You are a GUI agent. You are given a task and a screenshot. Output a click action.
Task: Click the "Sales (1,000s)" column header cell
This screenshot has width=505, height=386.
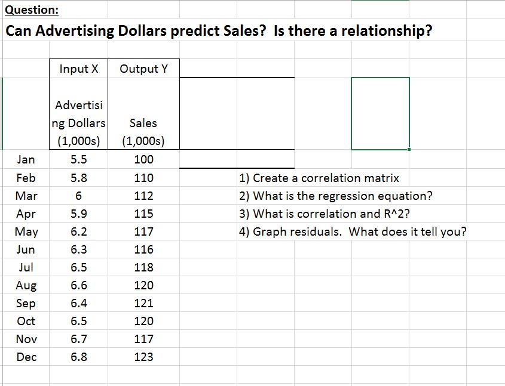coord(143,132)
